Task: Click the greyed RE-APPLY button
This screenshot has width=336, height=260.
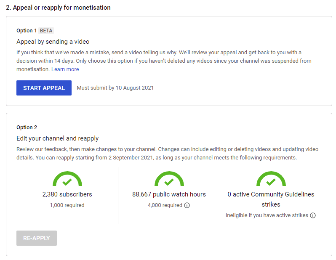Action: (x=37, y=238)
